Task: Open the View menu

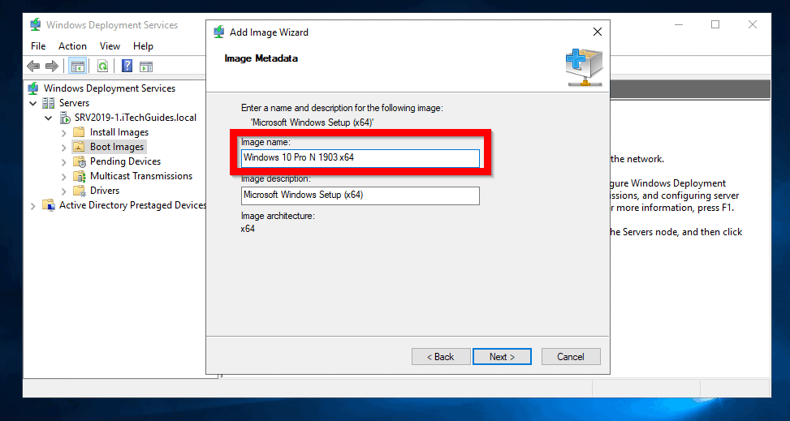Action: tap(110, 46)
